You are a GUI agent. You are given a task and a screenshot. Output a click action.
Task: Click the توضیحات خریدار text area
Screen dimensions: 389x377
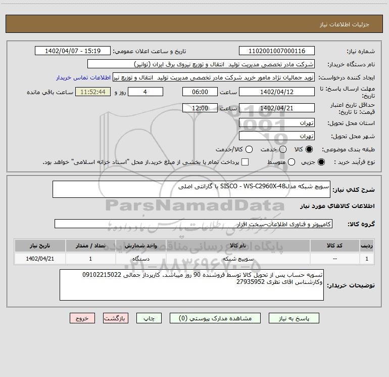click(191, 285)
